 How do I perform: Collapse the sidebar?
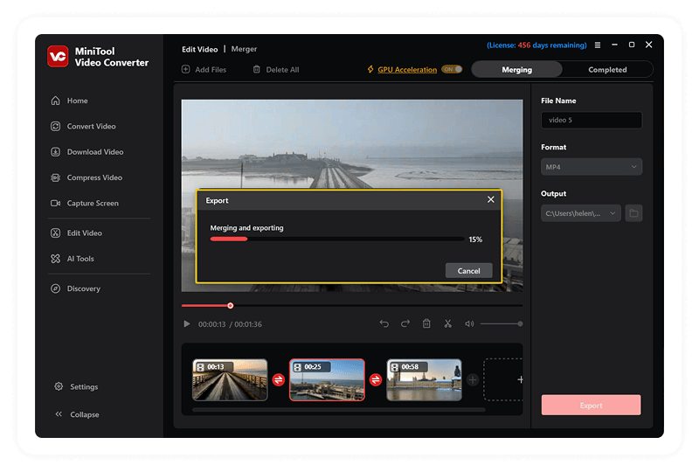coord(84,414)
